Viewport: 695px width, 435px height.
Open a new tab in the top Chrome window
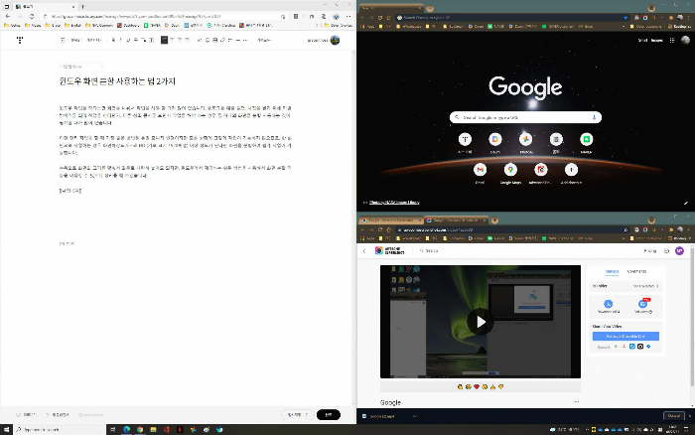[430, 8]
